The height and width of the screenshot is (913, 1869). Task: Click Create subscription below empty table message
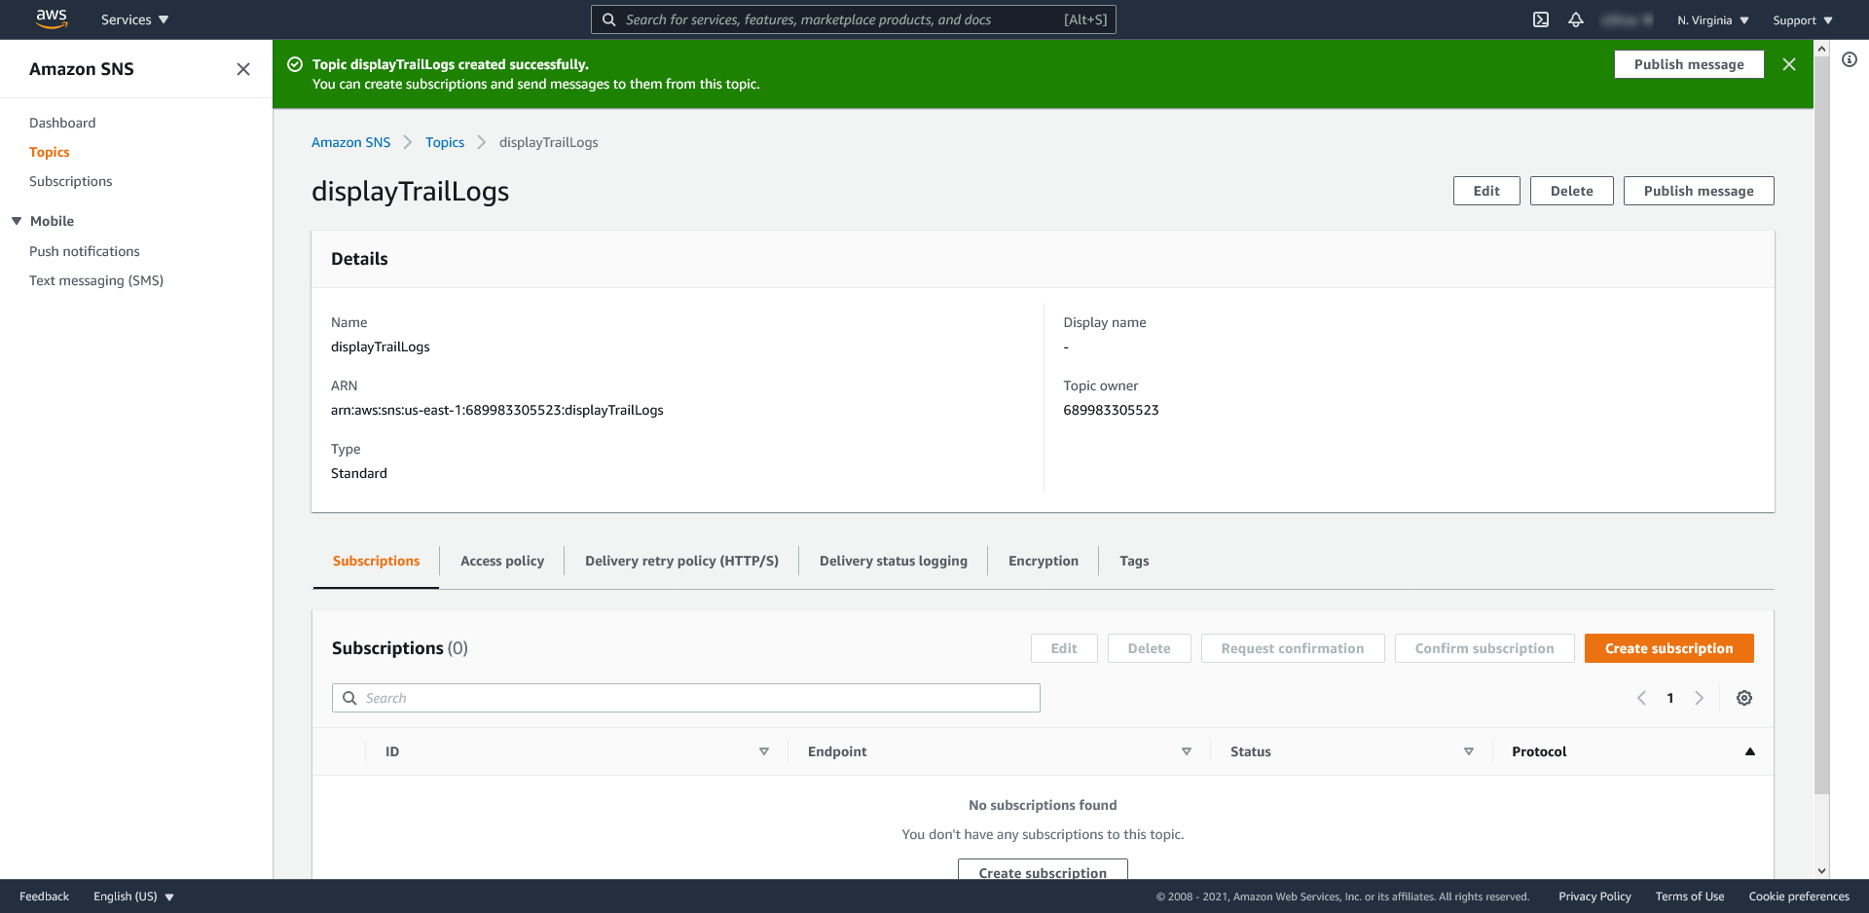click(x=1043, y=870)
